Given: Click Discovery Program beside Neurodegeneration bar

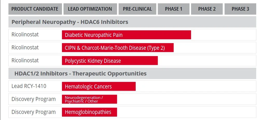Looking at the screenshot, I should click(x=33, y=99).
